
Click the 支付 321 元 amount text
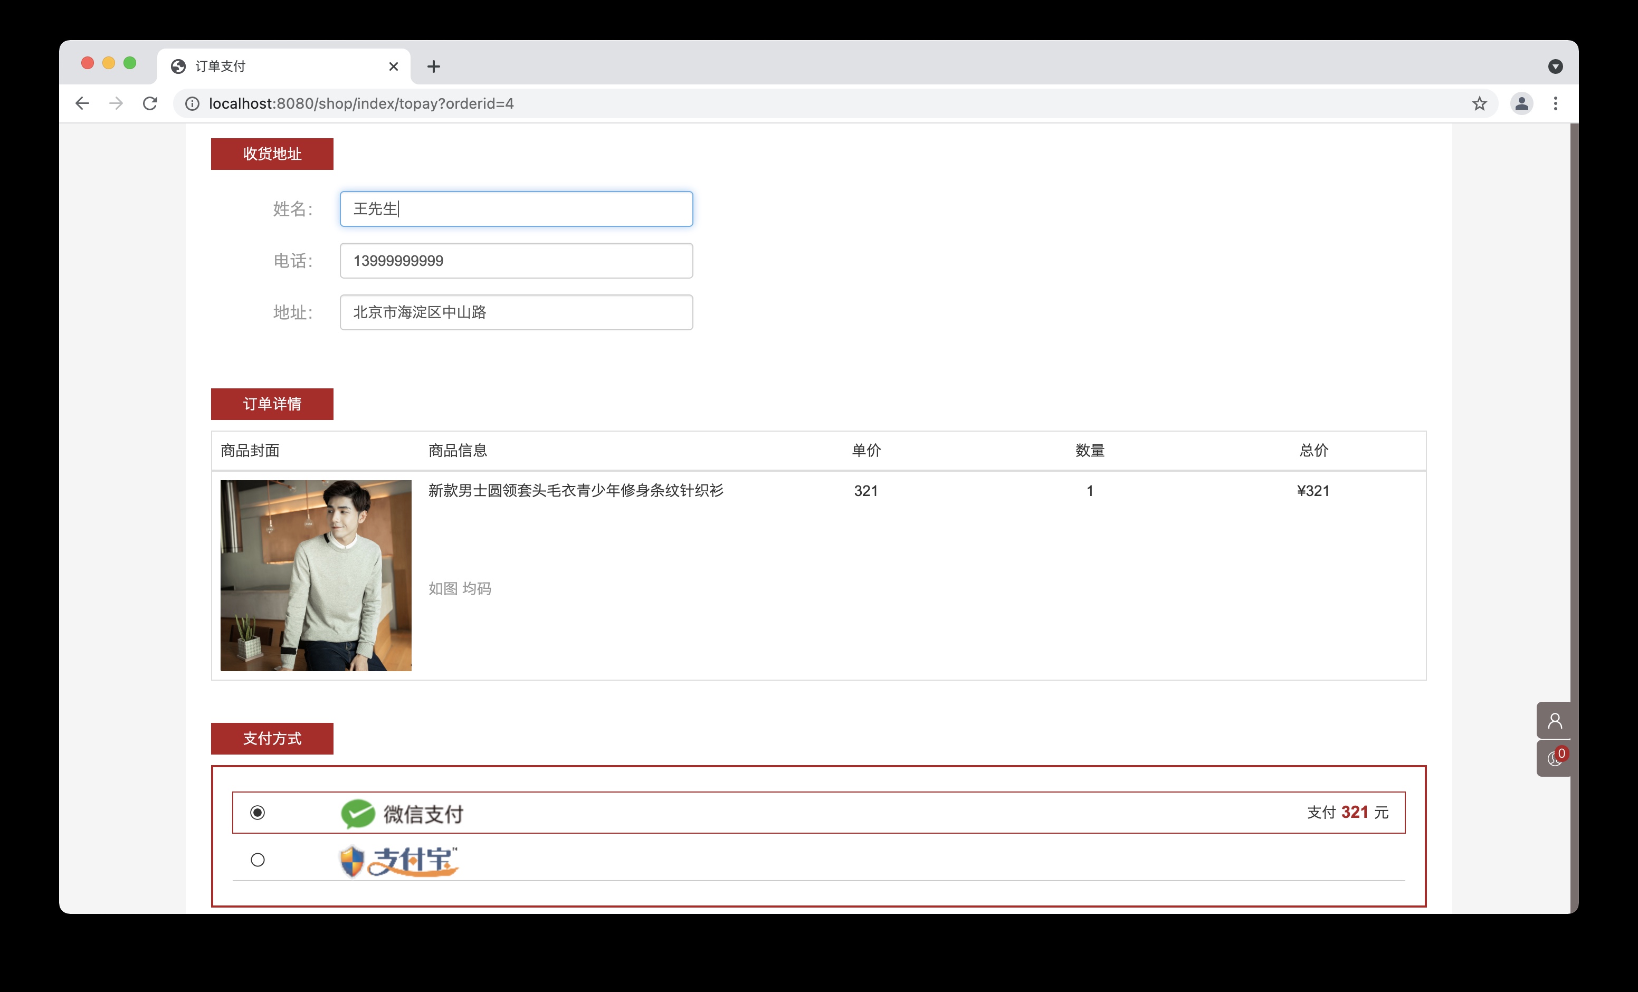pyautogui.click(x=1347, y=813)
